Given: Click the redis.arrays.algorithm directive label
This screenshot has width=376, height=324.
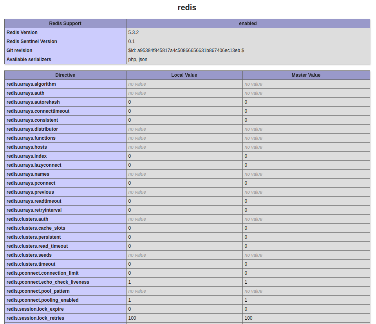Looking at the screenshot, I should pos(31,84).
